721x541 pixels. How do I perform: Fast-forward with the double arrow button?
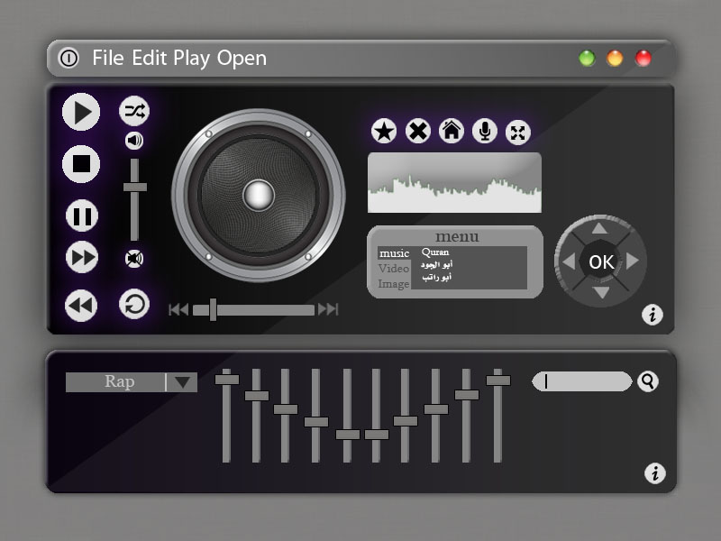82,257
